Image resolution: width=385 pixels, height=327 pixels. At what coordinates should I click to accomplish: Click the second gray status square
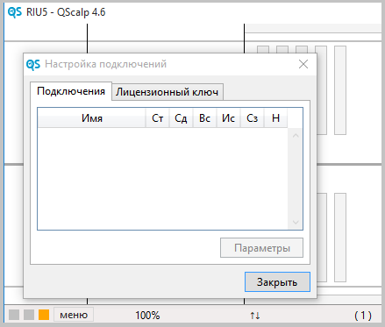29,315
